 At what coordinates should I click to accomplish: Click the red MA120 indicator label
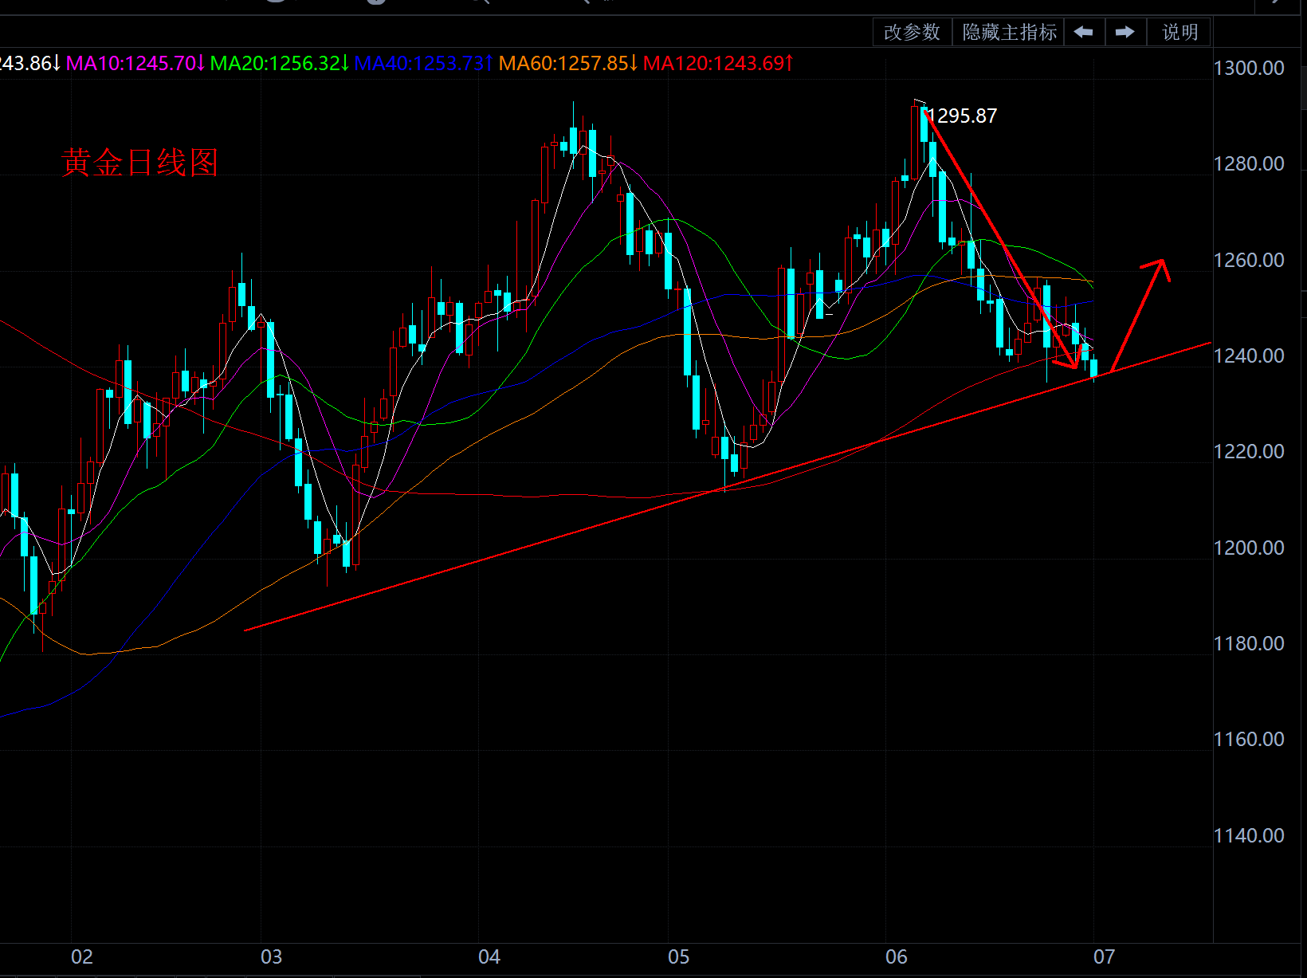(717, 63)
